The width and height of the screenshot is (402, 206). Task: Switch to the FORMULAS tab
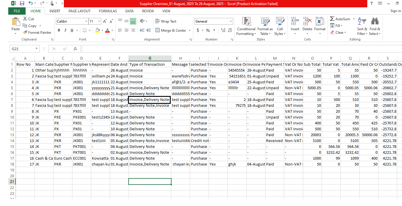pos(108,11)
